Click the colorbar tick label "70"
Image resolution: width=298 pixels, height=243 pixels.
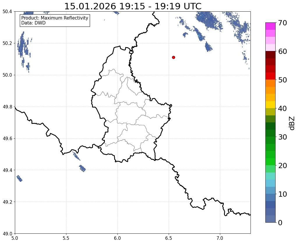(x=282, y=23)
